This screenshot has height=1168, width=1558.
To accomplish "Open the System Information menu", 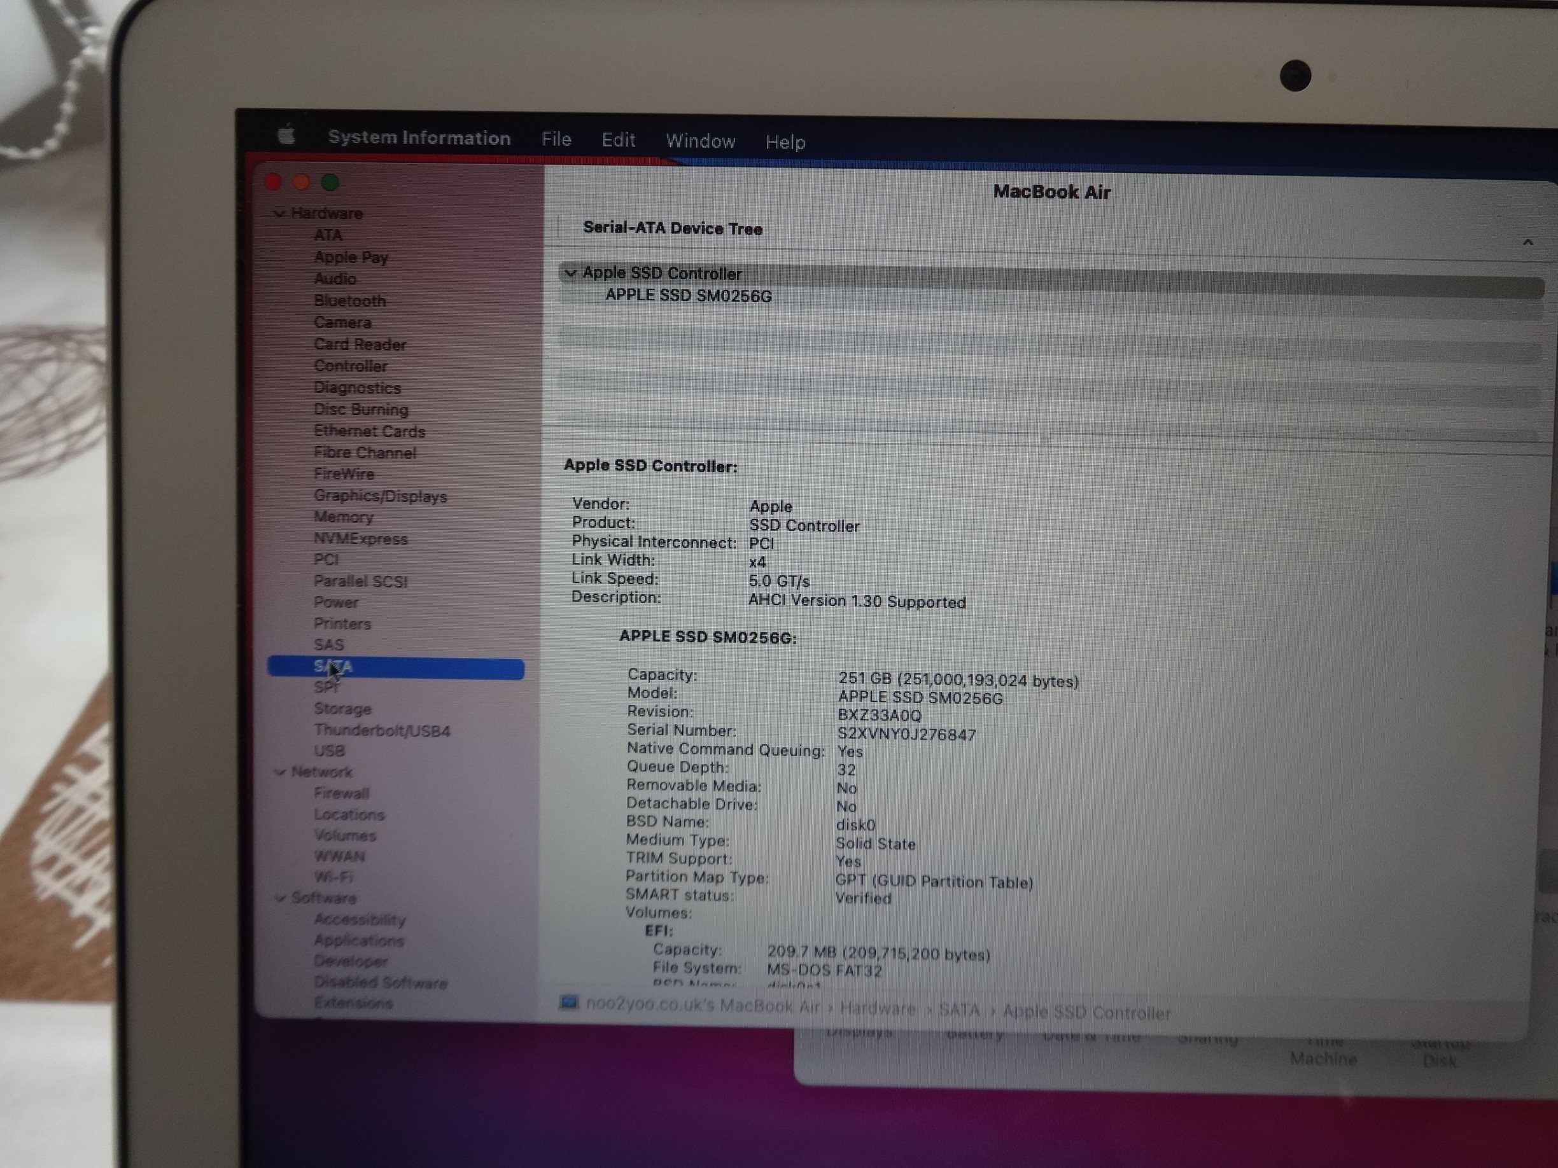I will [x=419, y=137].
